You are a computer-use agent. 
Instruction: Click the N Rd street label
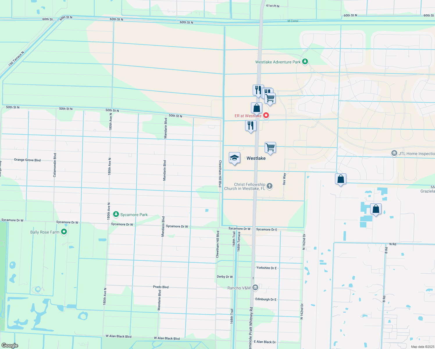[x=393, y=244]
